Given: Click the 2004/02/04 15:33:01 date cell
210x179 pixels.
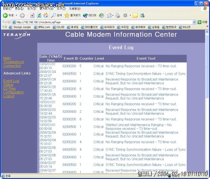Looking at the screenshot, I should pyautogui.click(x=47, y=142).
